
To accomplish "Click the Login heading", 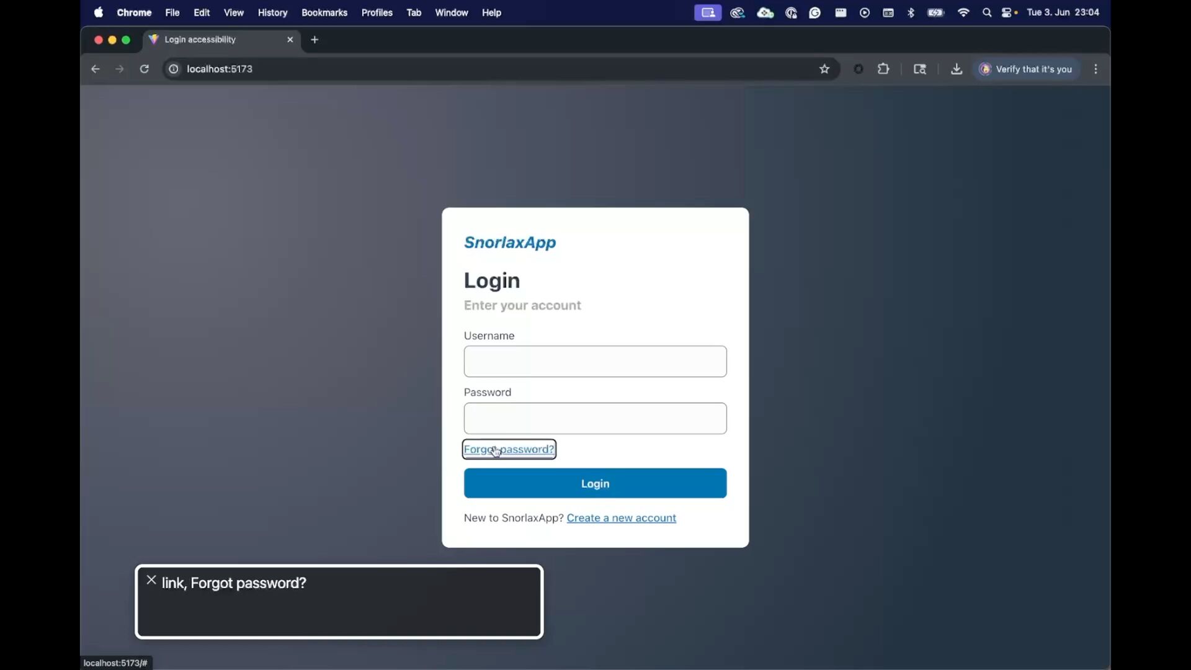I will point(492,280).
